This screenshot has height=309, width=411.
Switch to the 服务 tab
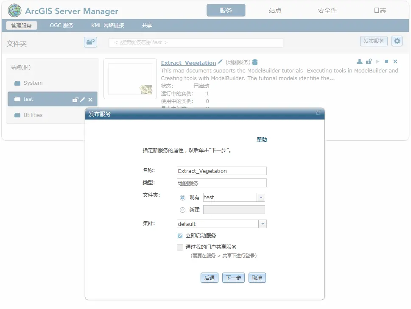pos(226,10)
